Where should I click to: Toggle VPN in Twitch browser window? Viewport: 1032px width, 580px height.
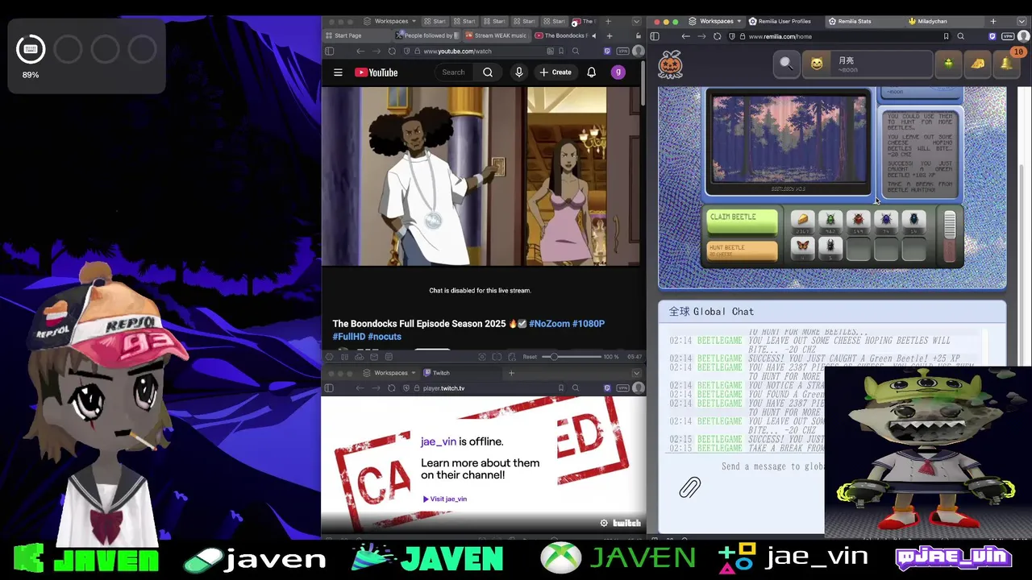coord(622,388)
